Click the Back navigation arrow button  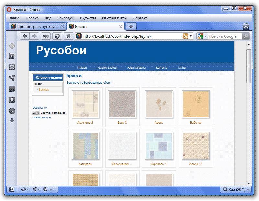(x=25, y=36)
